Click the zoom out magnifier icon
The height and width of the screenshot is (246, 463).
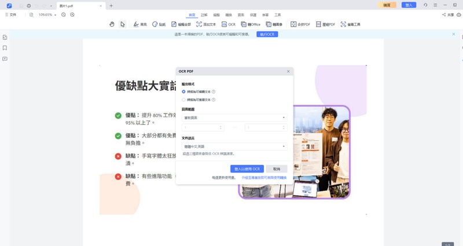(64, 14)
